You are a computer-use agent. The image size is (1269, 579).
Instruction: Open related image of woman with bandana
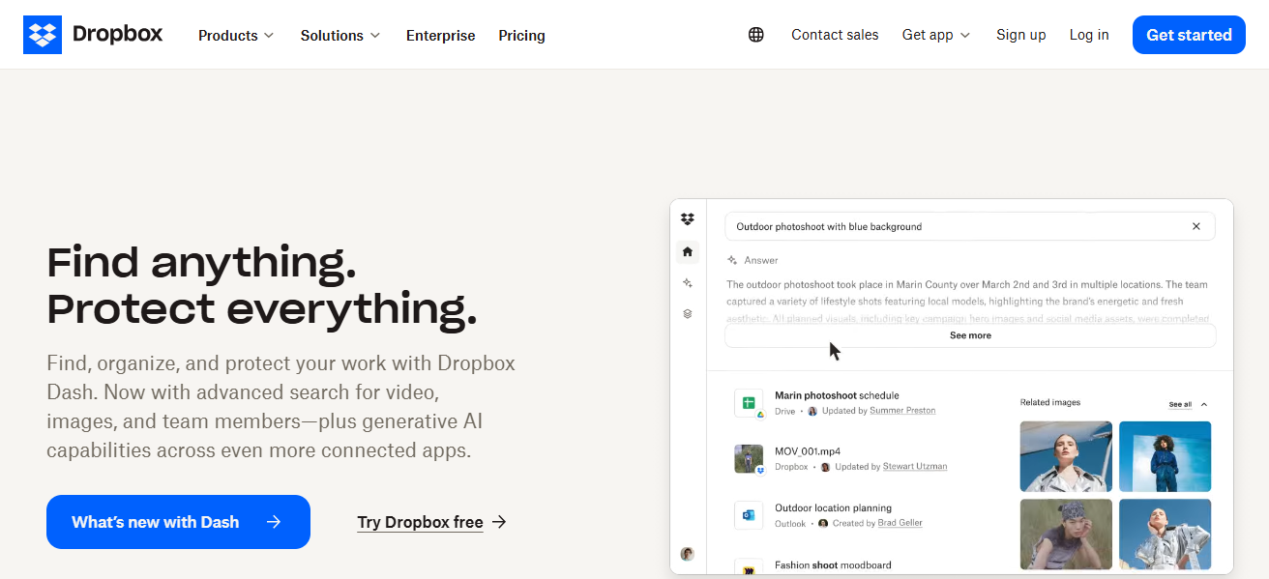point(1066,534)
